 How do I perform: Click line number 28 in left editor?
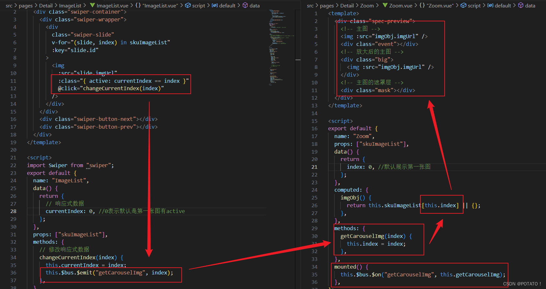click(x=13, y=211)
